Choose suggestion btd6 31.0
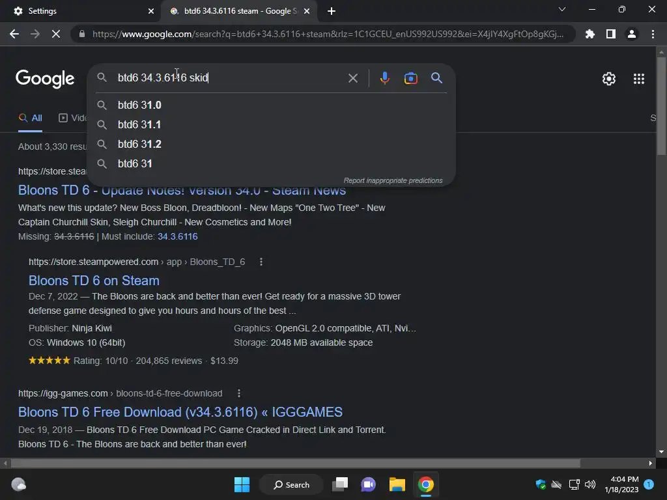The height and width of the screenshot is (500, 667). 272,105
